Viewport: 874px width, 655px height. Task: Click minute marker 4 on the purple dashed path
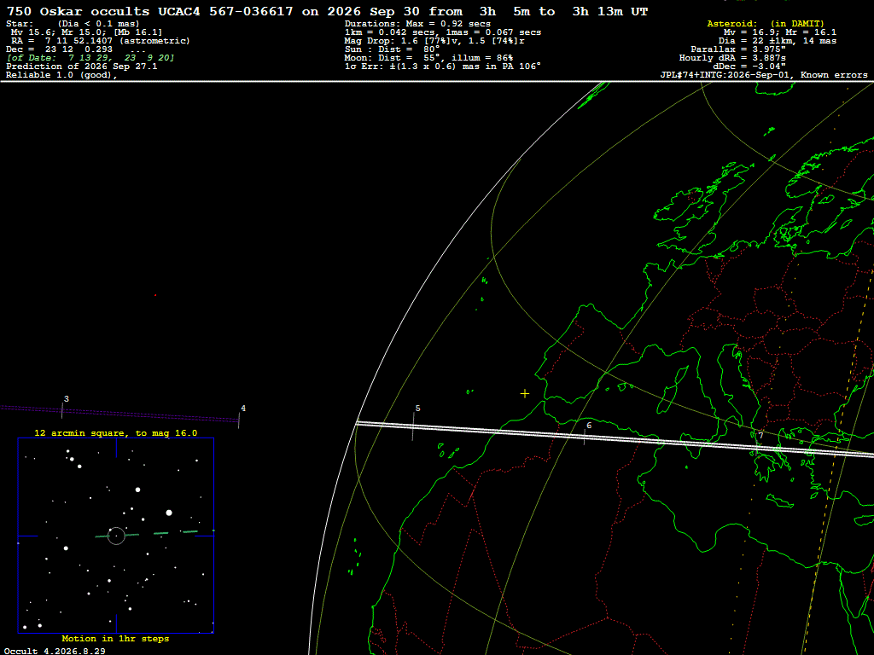pyautogui.click(x=240, y=416)
